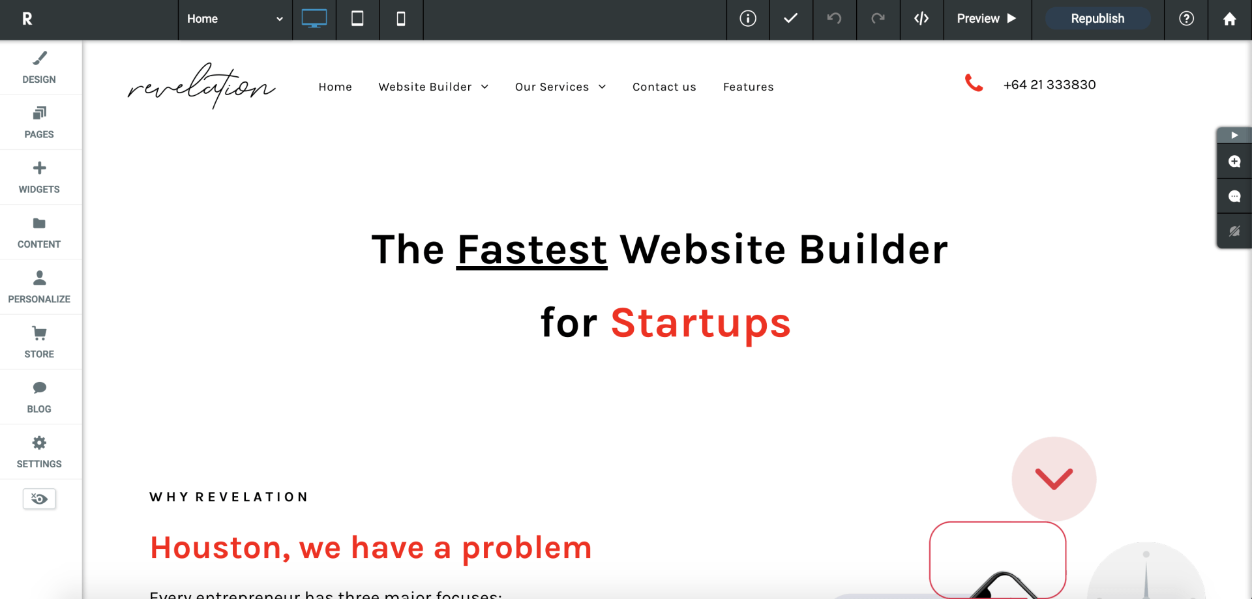Open the Content panel
Viewport: 1252px width, 599px height.
pos(39,233)
